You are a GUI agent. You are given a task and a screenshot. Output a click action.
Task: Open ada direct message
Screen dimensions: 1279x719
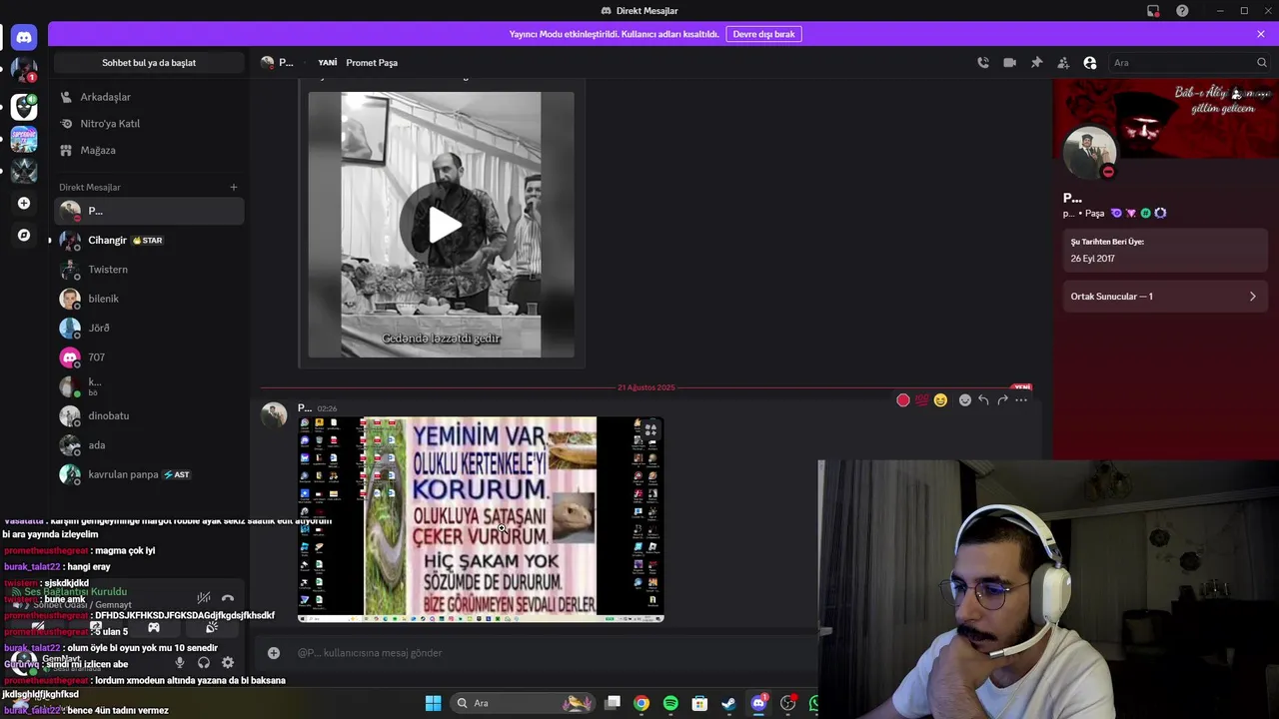pos(149,445)
